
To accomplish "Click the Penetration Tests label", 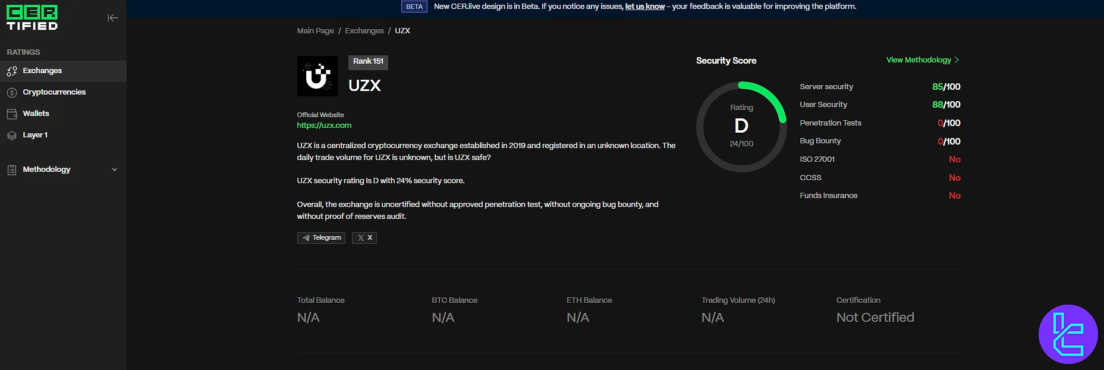I will point(831,123).
